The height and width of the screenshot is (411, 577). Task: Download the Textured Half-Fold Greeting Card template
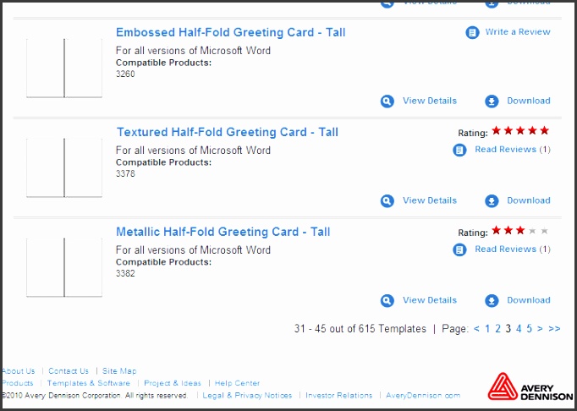coord(529,200)
